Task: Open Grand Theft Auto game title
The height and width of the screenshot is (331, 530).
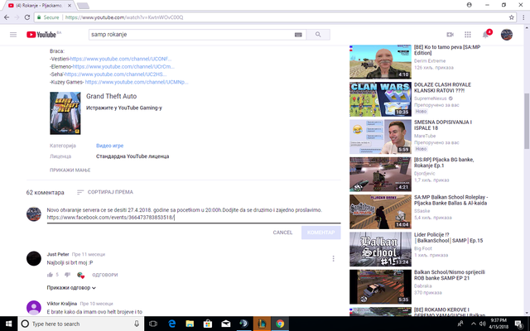Action: (x=111, y=96)
